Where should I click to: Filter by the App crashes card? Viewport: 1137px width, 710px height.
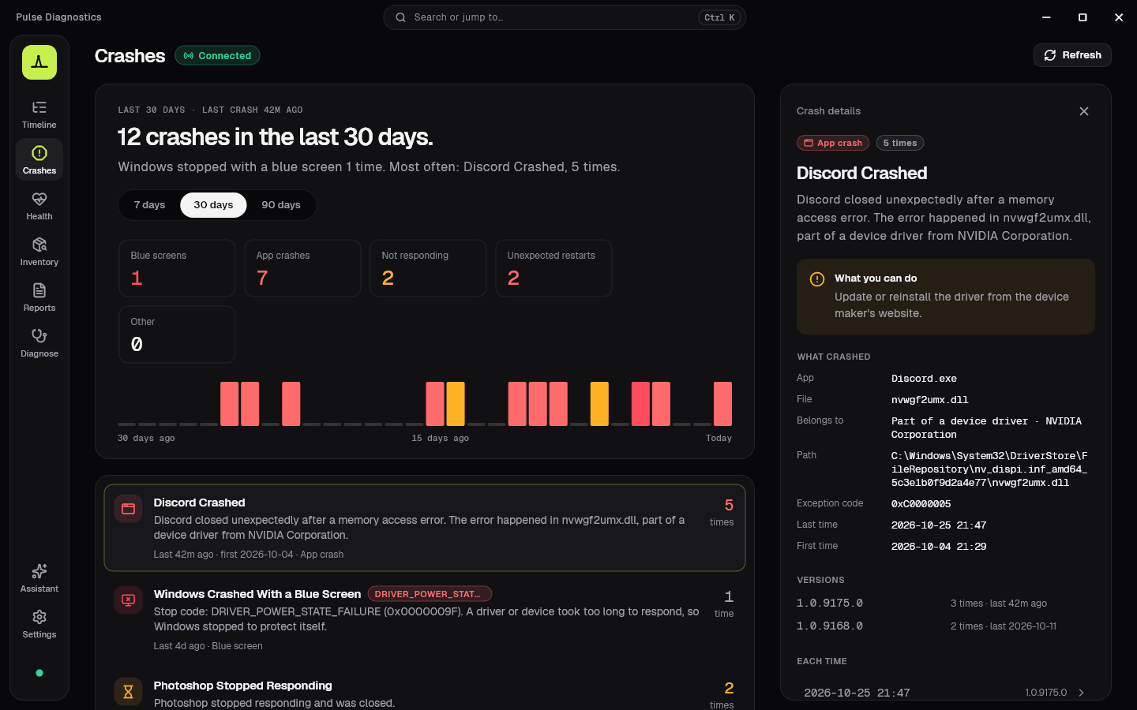(x=302, y=268)
